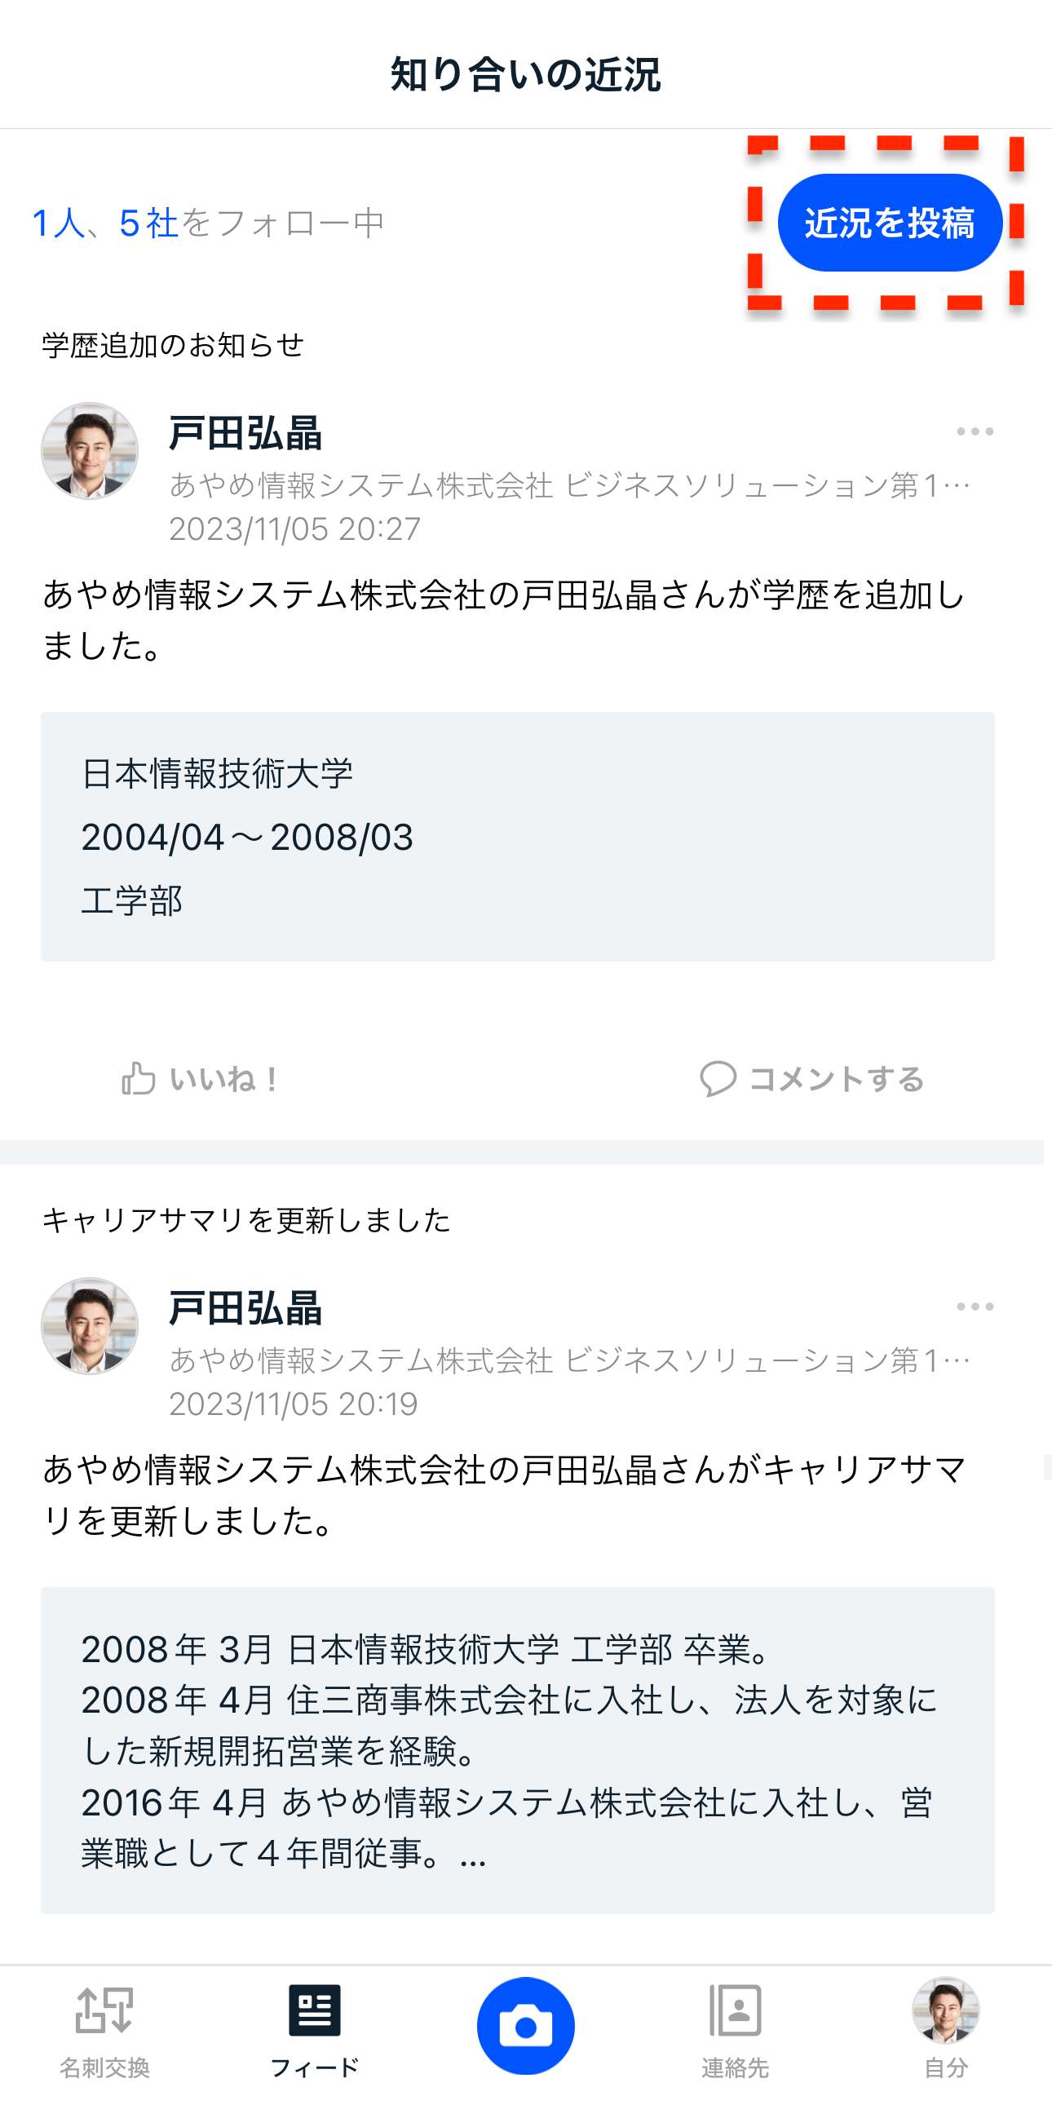Tap 戸田弘晶's avatar on the キャリアサマリ post
Viewport: 1052px width, 2127px height.
click(90, 1326)
